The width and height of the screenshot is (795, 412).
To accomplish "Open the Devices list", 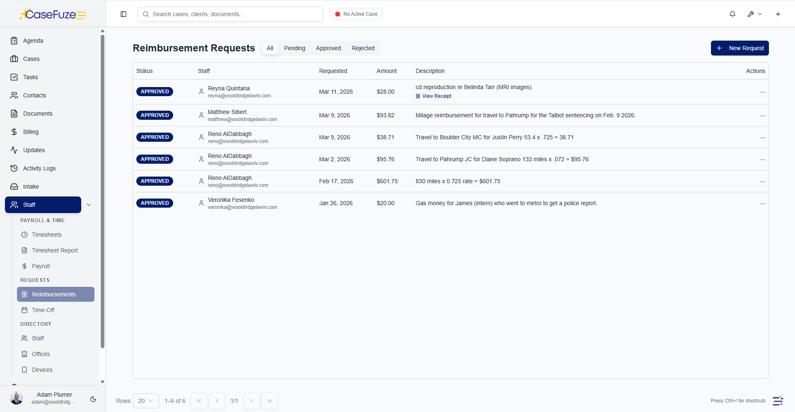I will point(42,369).
